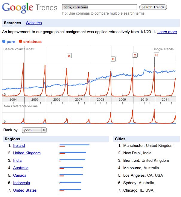Click news flag marker B

coord(113,59)
